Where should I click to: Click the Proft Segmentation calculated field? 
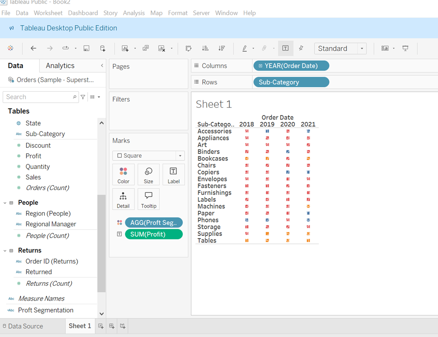[x=45, y=310]
